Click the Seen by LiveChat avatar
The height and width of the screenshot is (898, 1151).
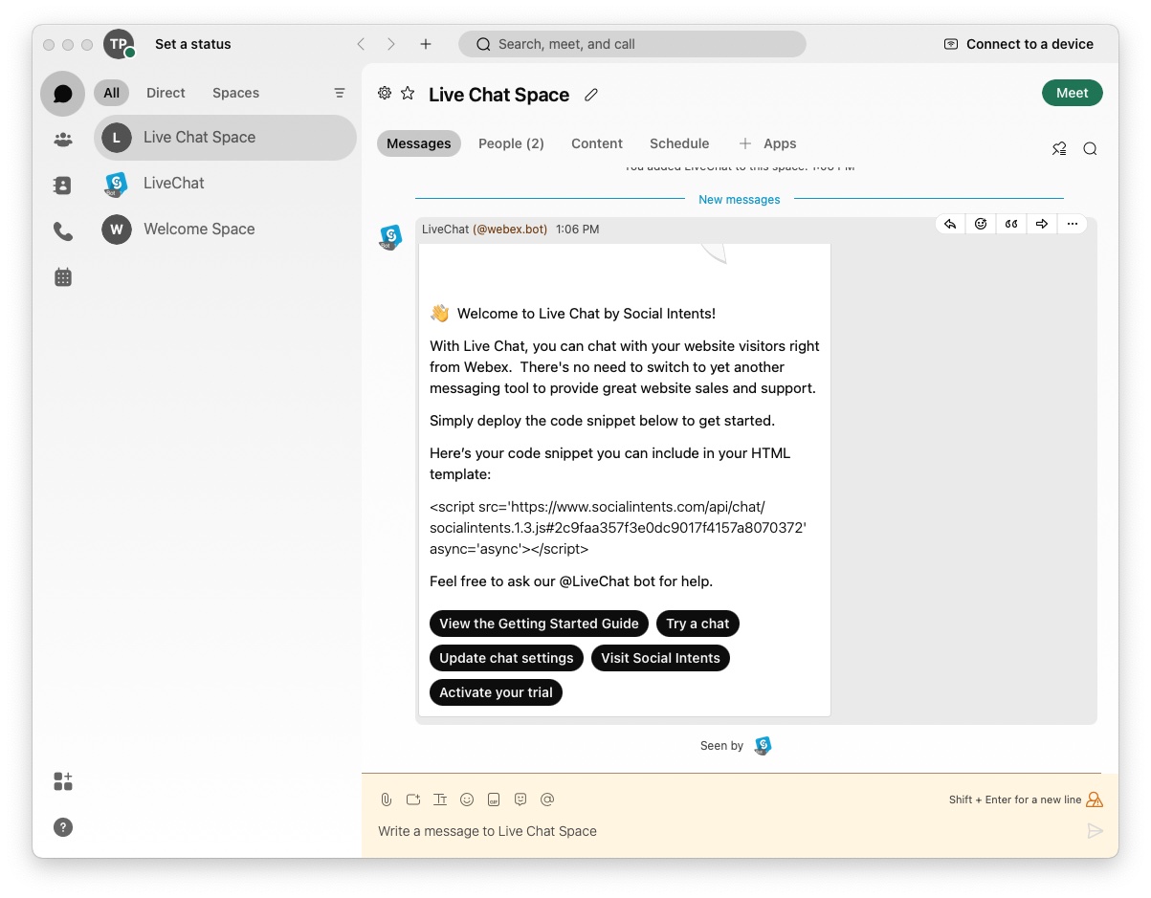click(763, 746)
